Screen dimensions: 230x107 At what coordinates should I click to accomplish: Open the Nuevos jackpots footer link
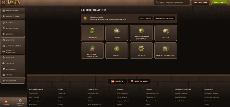tap(122, 97)
